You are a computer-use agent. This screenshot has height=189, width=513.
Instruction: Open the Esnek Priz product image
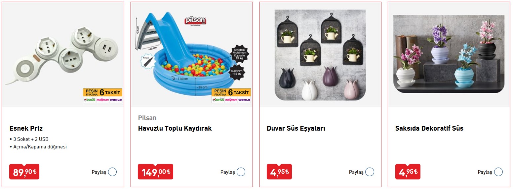(x=63, y=54)
